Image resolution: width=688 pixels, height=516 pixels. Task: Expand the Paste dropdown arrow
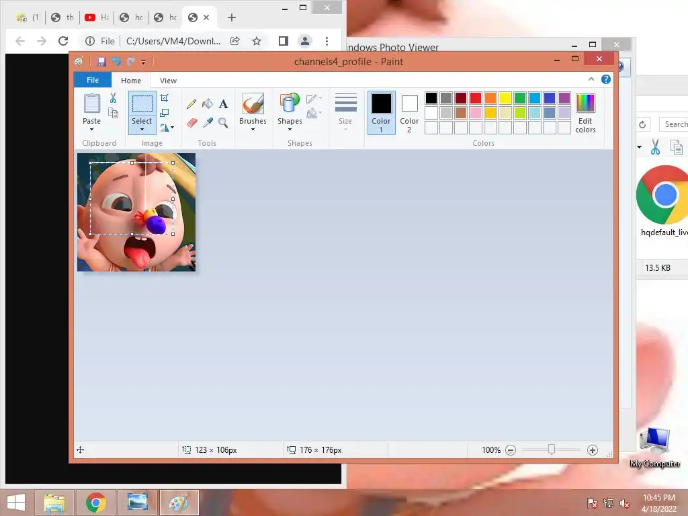click(x=91, y=130)
